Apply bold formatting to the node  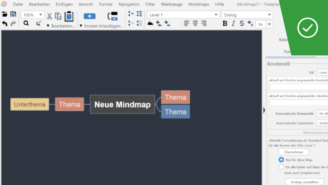click(x=225, y=23)
